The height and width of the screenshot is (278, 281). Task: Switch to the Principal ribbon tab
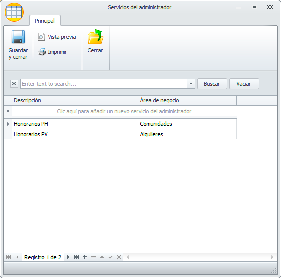tap(45, 21)
